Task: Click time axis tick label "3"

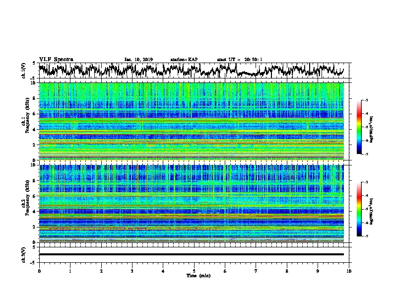Action: [x=132, y=271]
